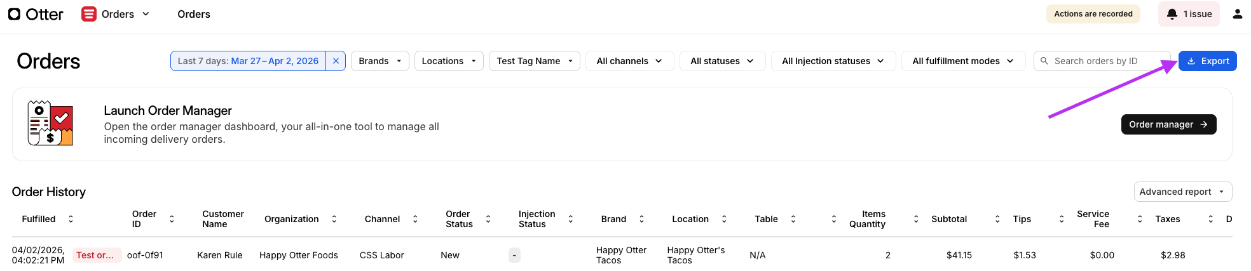Viewport: 1251px width, 271px height.
Task: Click the red Orders app icon
Action: click(89, 14)
